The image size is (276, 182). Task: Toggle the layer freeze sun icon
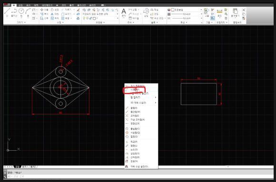[x=87, y=18]
